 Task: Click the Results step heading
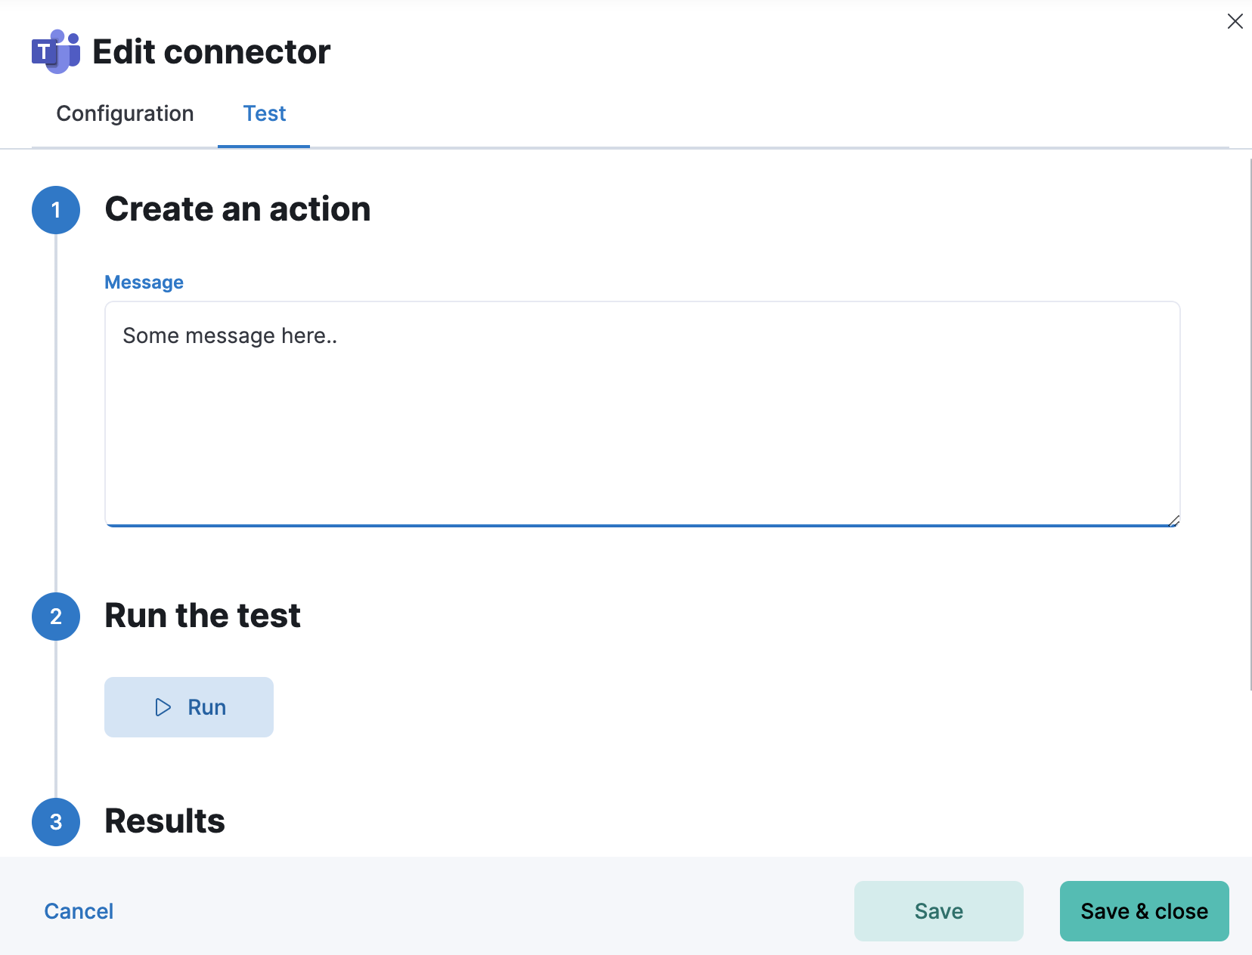[165, 821]
